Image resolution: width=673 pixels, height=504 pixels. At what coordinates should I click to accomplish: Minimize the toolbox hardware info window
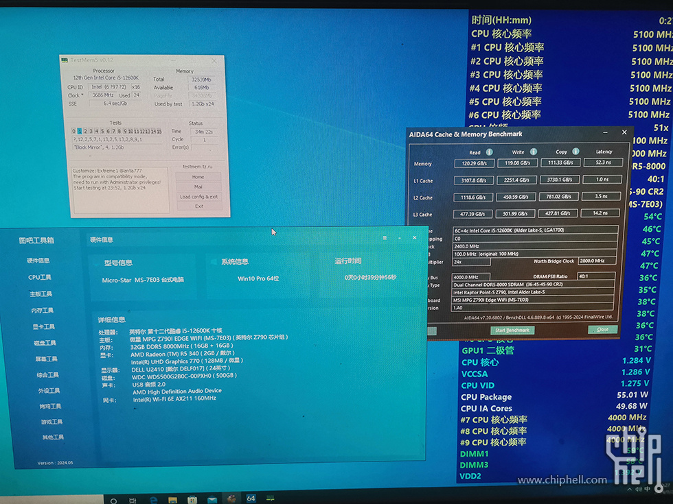(x=400, y=238)
